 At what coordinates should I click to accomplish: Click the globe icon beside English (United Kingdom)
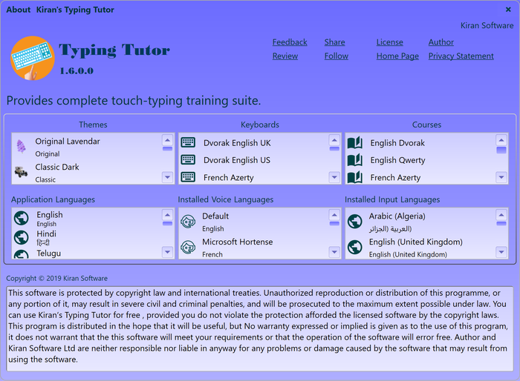point(355,247)
